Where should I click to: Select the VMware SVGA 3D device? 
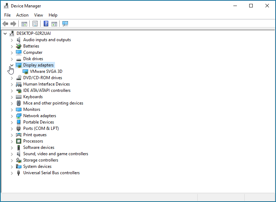click(x=46, y=71)
